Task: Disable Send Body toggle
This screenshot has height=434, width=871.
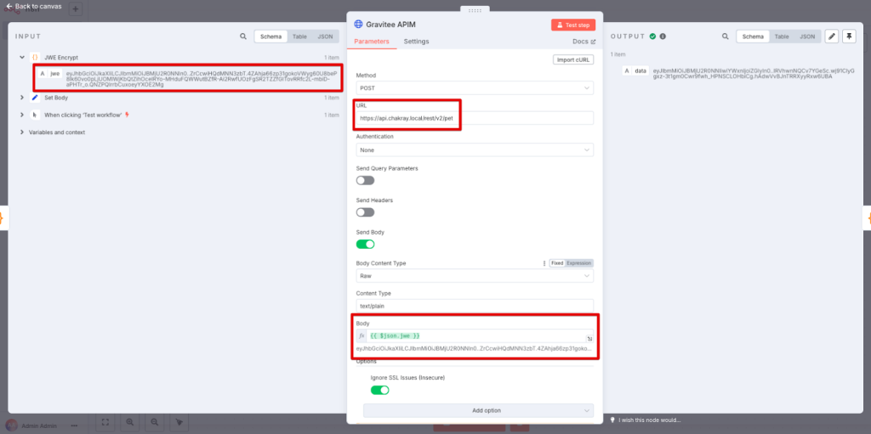Action: [x=366, y=245]
